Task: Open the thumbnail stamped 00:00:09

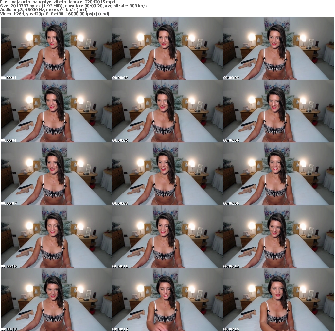Action: coord(279,174)
